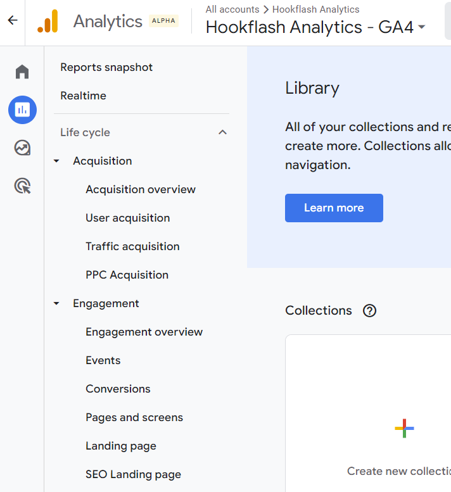Click the colorful plus icon
Viewport: 451px width, 492px height.
(x=404, y=429)
